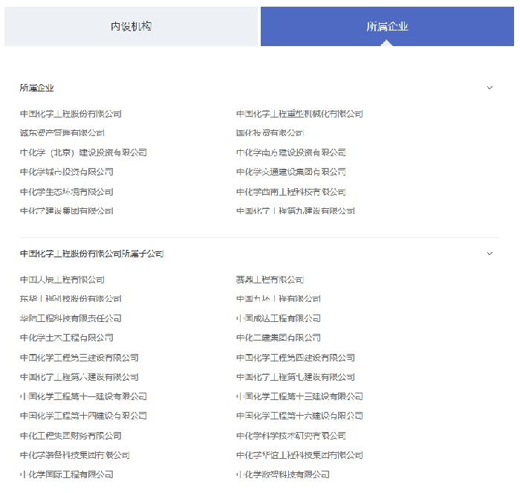Click 华陆工程科技有限责任公司
The width and height of the screenshot is (520, 493).
(x=71, y=318)
